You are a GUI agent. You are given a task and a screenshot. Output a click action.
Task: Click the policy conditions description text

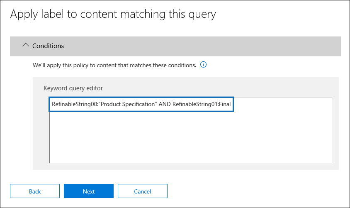click(114, 65)
